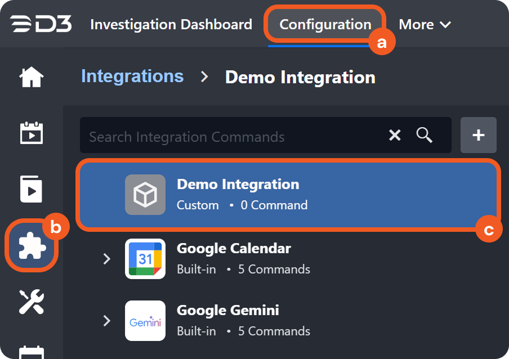Open the More dropdown menu
509x359 pixels.
[425, 25]
